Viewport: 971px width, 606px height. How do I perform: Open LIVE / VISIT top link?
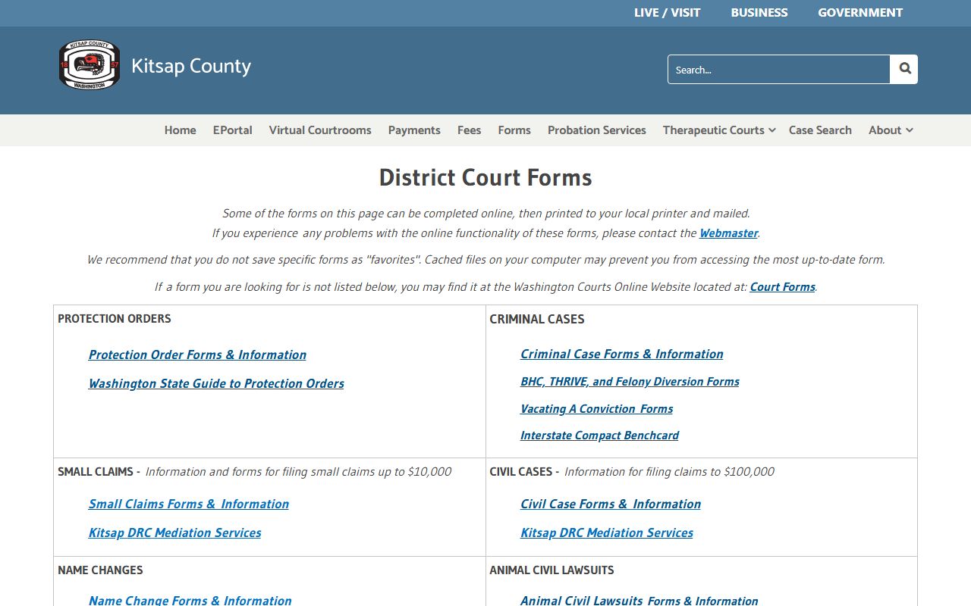coord(668,13)
